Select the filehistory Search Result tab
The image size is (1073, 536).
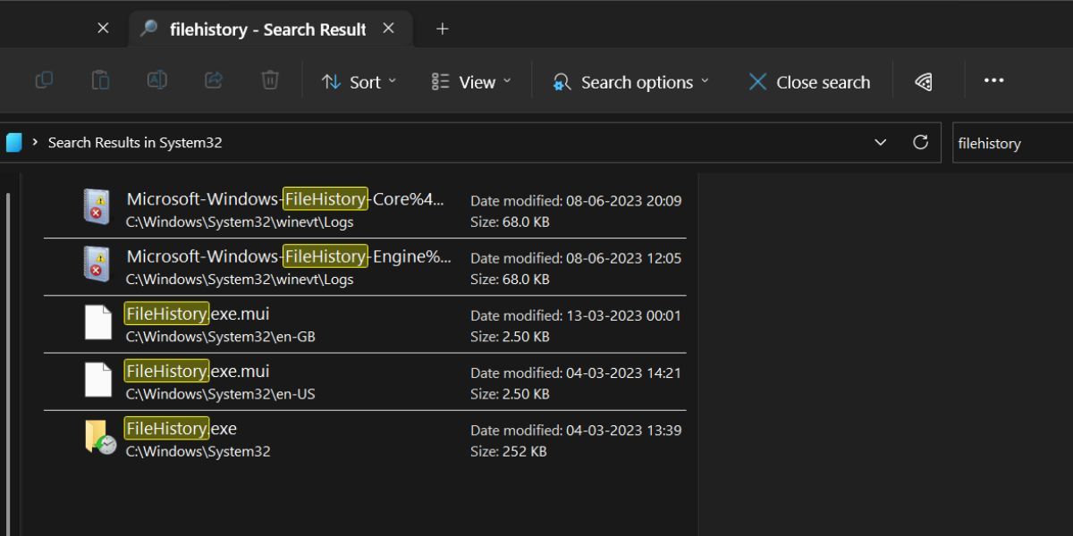(x=266, y=29)
